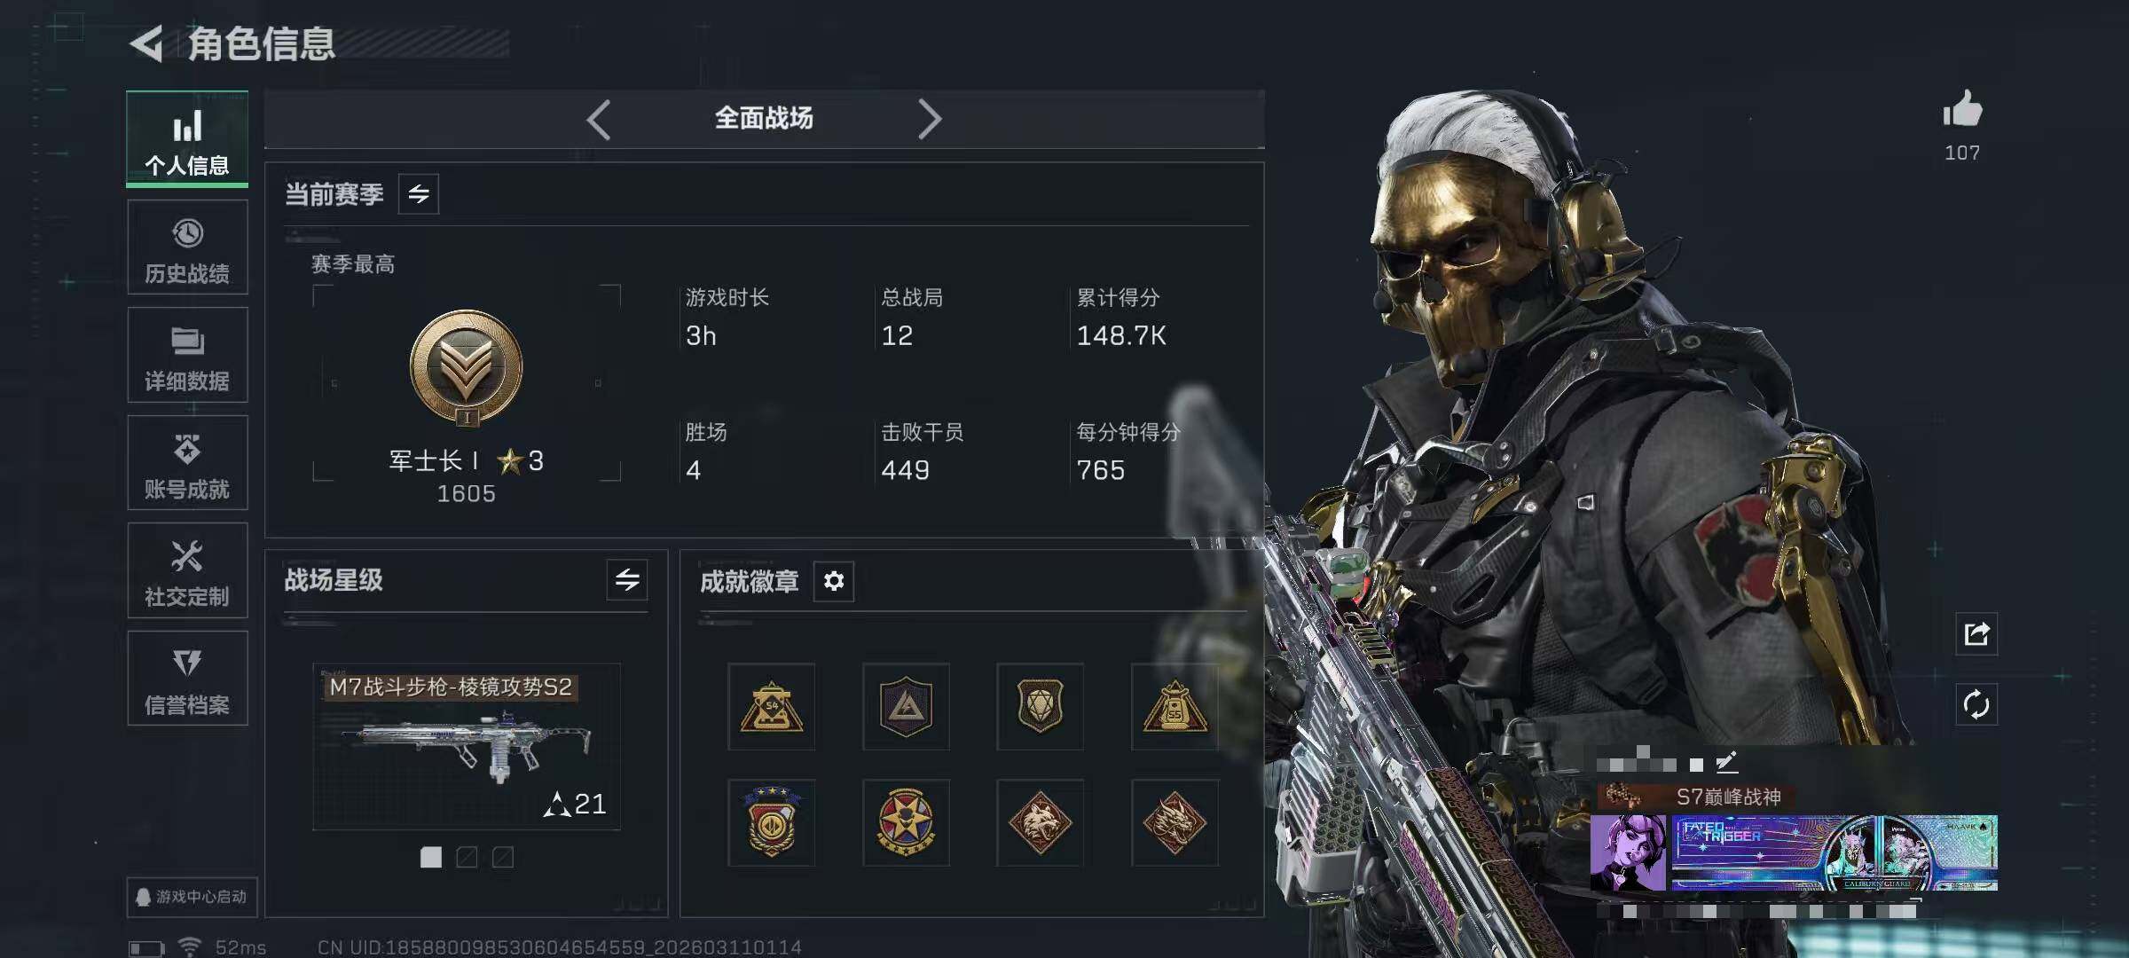Open the 账号成就 tab
This screenshot has width=2129, height=958.
(187, 463)
